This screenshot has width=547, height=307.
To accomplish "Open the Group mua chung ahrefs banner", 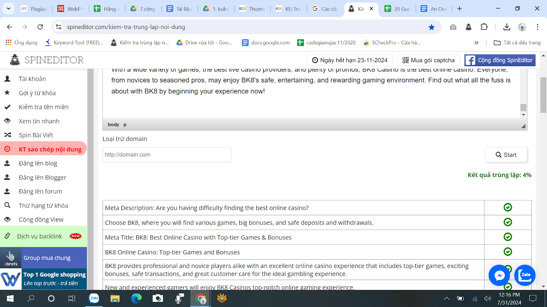I will pos(43,258).
